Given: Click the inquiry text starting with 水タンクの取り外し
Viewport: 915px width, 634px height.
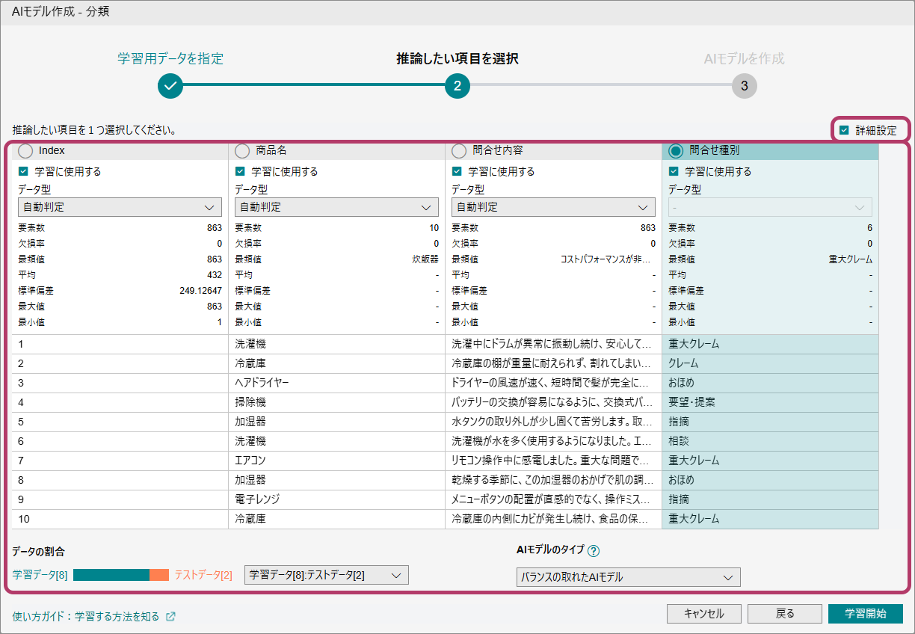Looking at the screenshot, I should [x=553, y=422].
